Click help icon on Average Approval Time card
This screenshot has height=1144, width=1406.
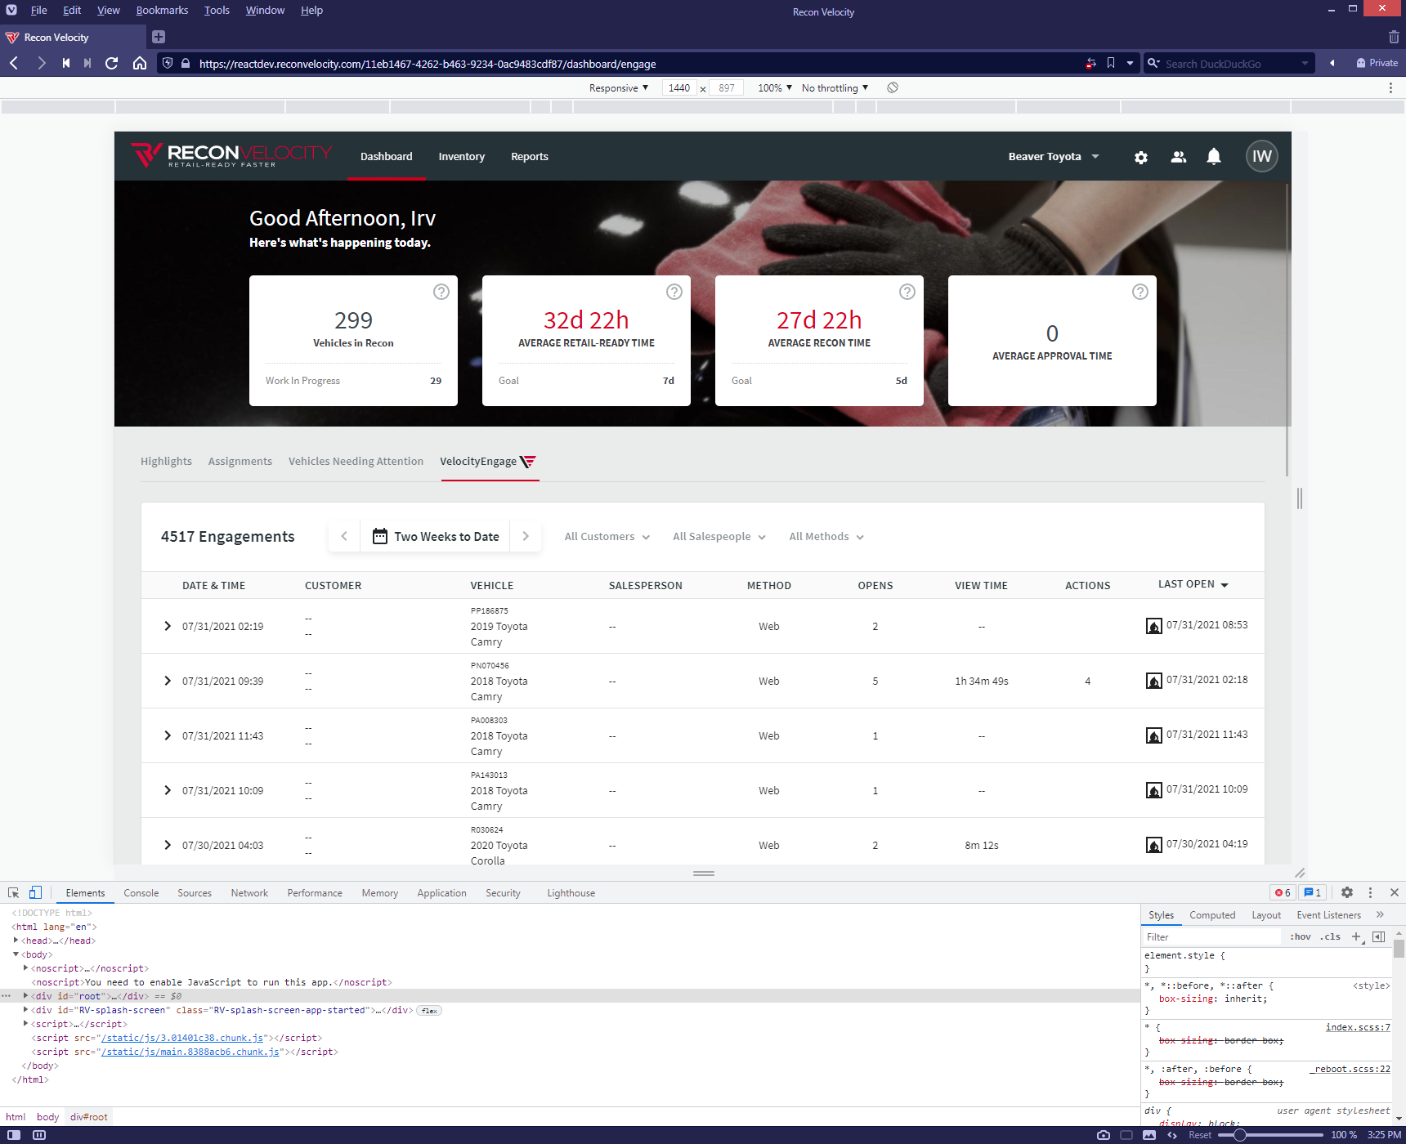(x=1140, y=292)
